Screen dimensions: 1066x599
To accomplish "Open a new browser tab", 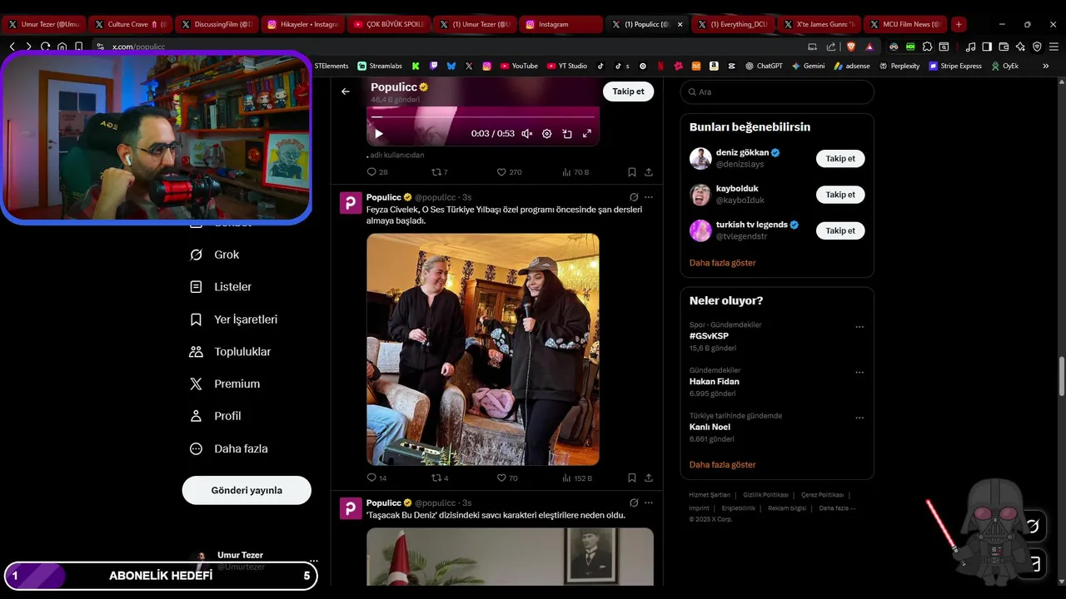I will point(959,24).
